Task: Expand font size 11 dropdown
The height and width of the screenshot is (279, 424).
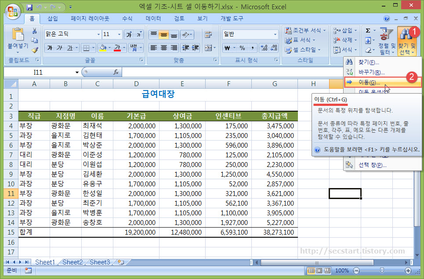Action: pos(119,34)
